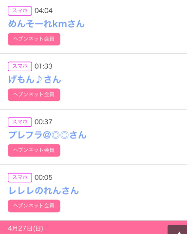
Task: Click the 04:04 timestamp
Action: [43, 11]
